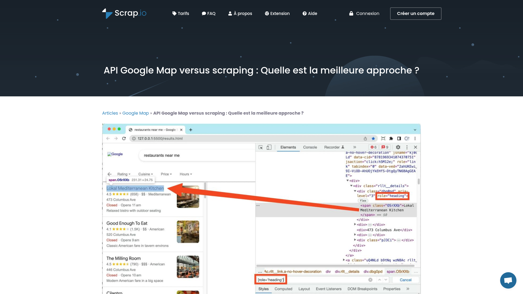Image resolution: width=523 pixels, height=294 pixels.
Task: Switch to the Computed pane tab
Action: coord(283,289)
